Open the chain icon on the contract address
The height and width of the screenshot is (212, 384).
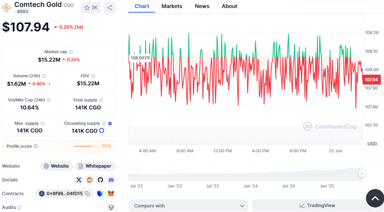point(42,194)
